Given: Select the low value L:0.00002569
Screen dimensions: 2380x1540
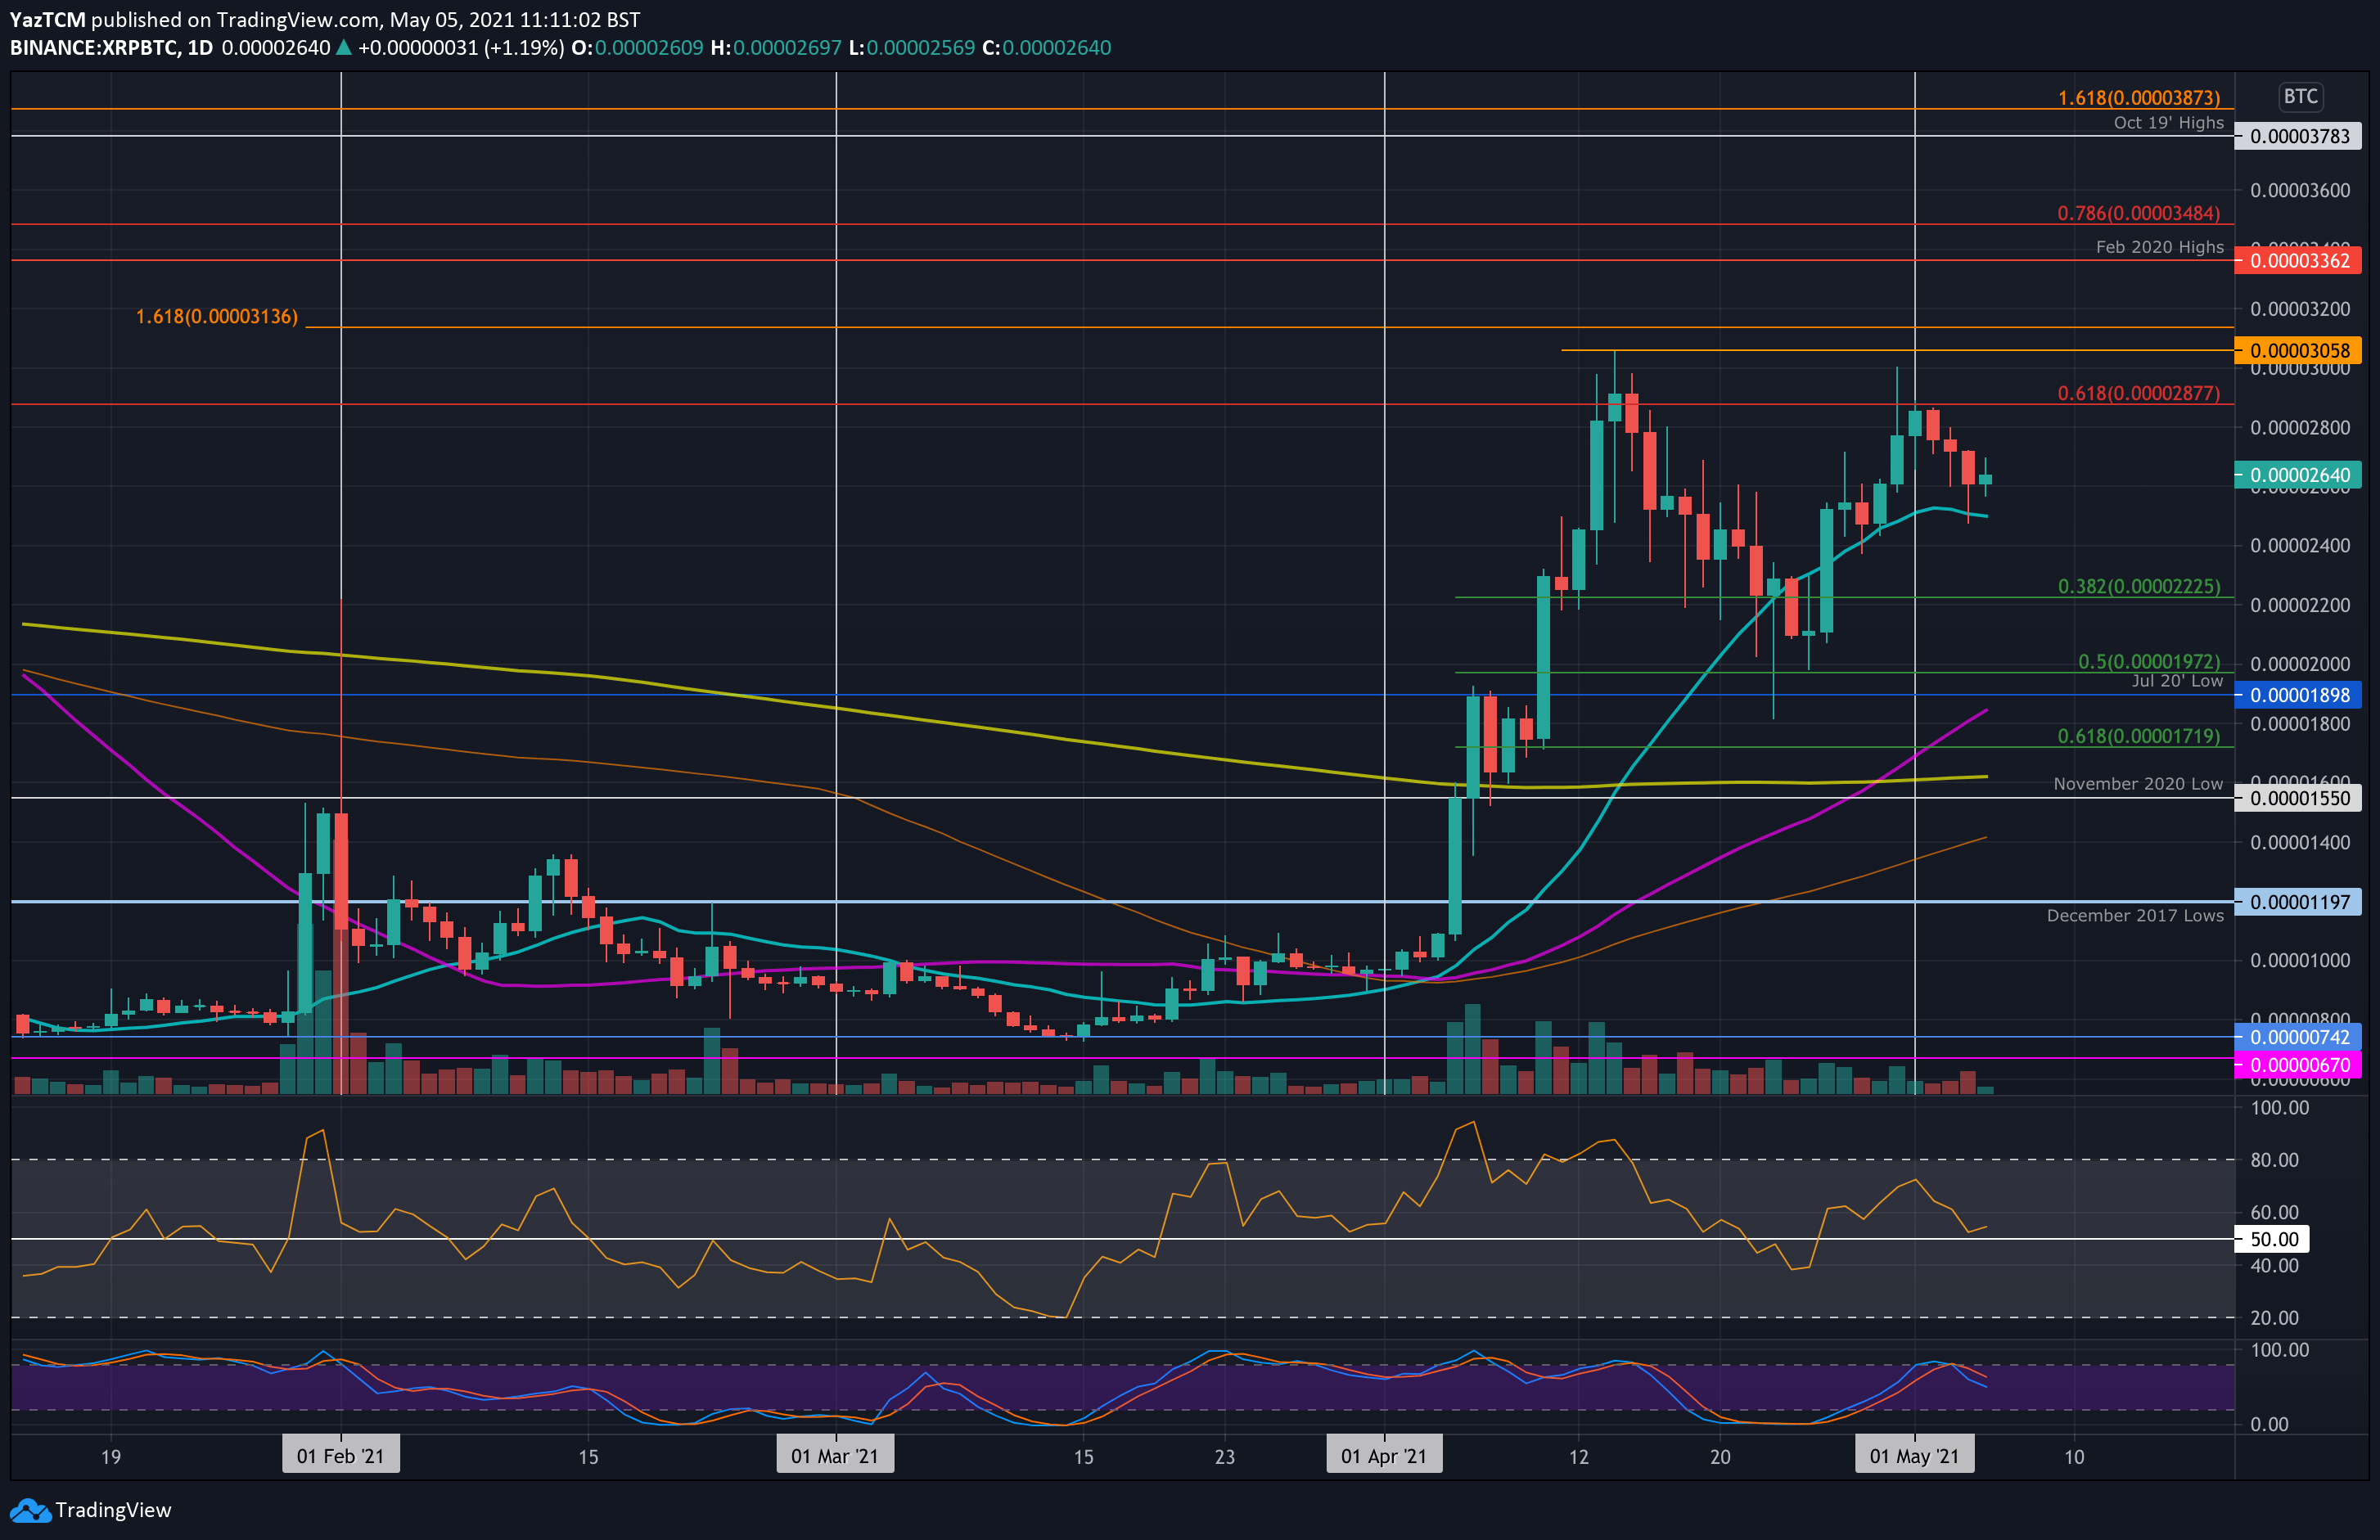Looking at the screenshot, I should click(x=911, y=48).
